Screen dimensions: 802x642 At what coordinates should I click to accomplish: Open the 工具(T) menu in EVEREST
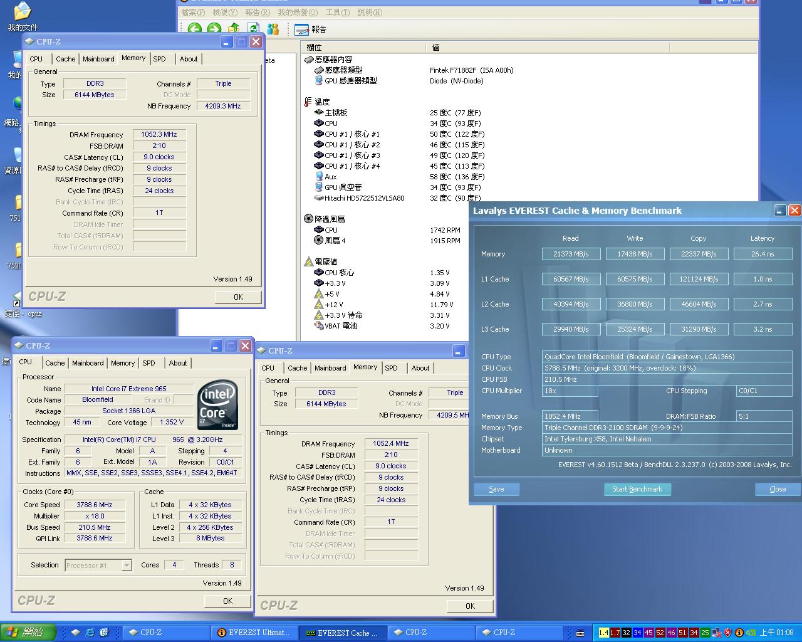pyautogui.click(x=337, y=13)
